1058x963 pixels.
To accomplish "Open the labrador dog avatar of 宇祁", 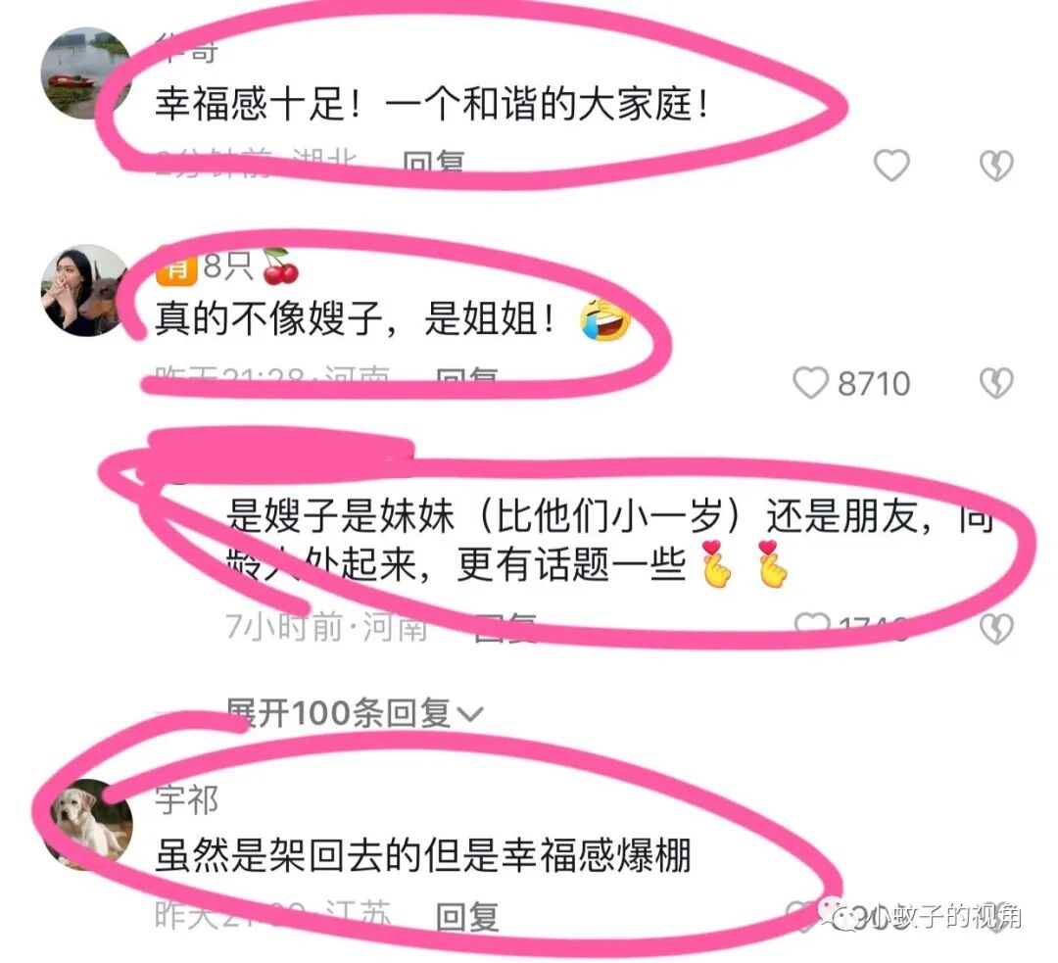I will pos(87,824).
